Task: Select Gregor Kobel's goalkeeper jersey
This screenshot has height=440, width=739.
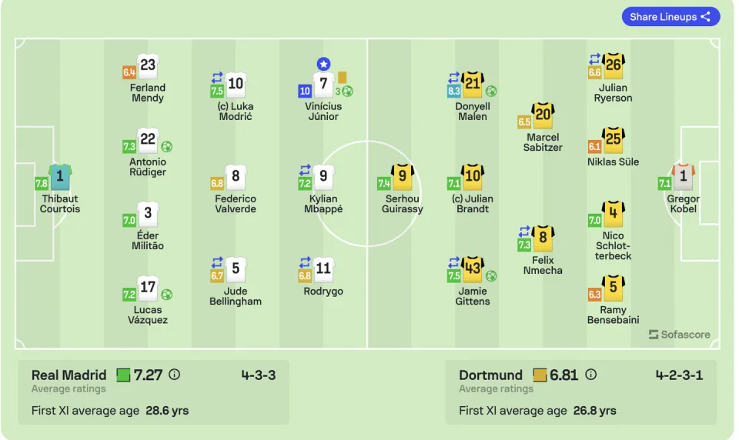Action: pos(683,177)
